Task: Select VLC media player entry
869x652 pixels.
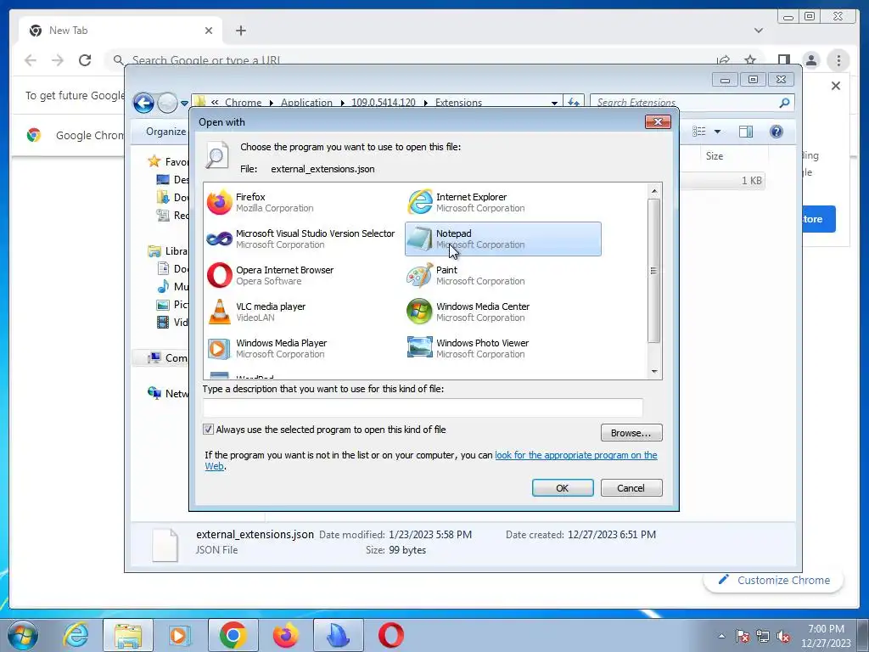Action: pyautogui.click(x=302, y=312)
